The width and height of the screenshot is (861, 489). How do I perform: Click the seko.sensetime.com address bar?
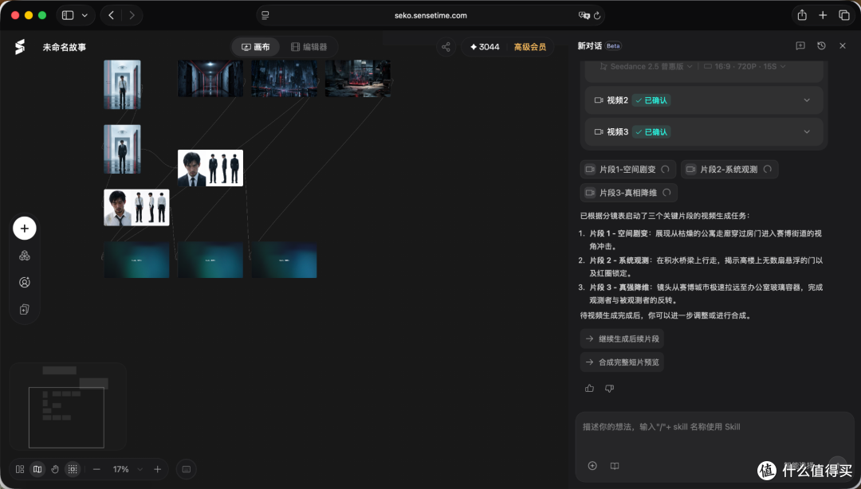431,15
